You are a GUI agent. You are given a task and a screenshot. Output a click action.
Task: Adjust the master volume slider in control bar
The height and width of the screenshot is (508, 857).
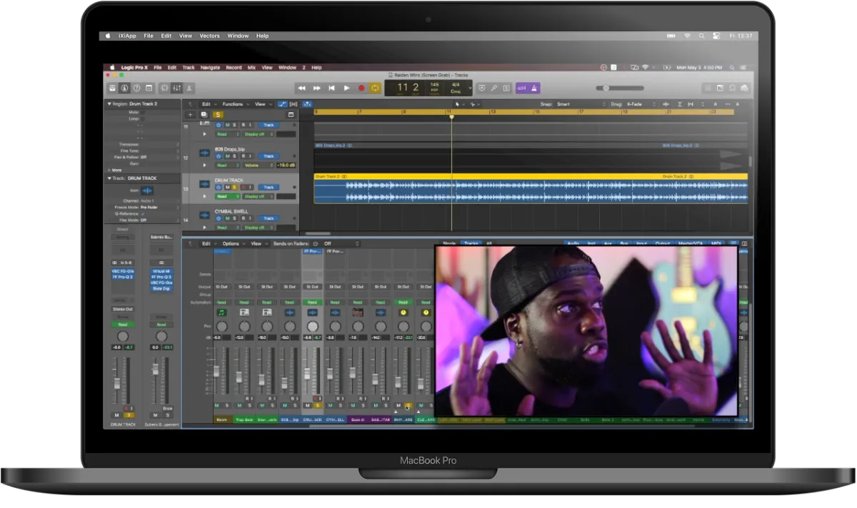620,88
